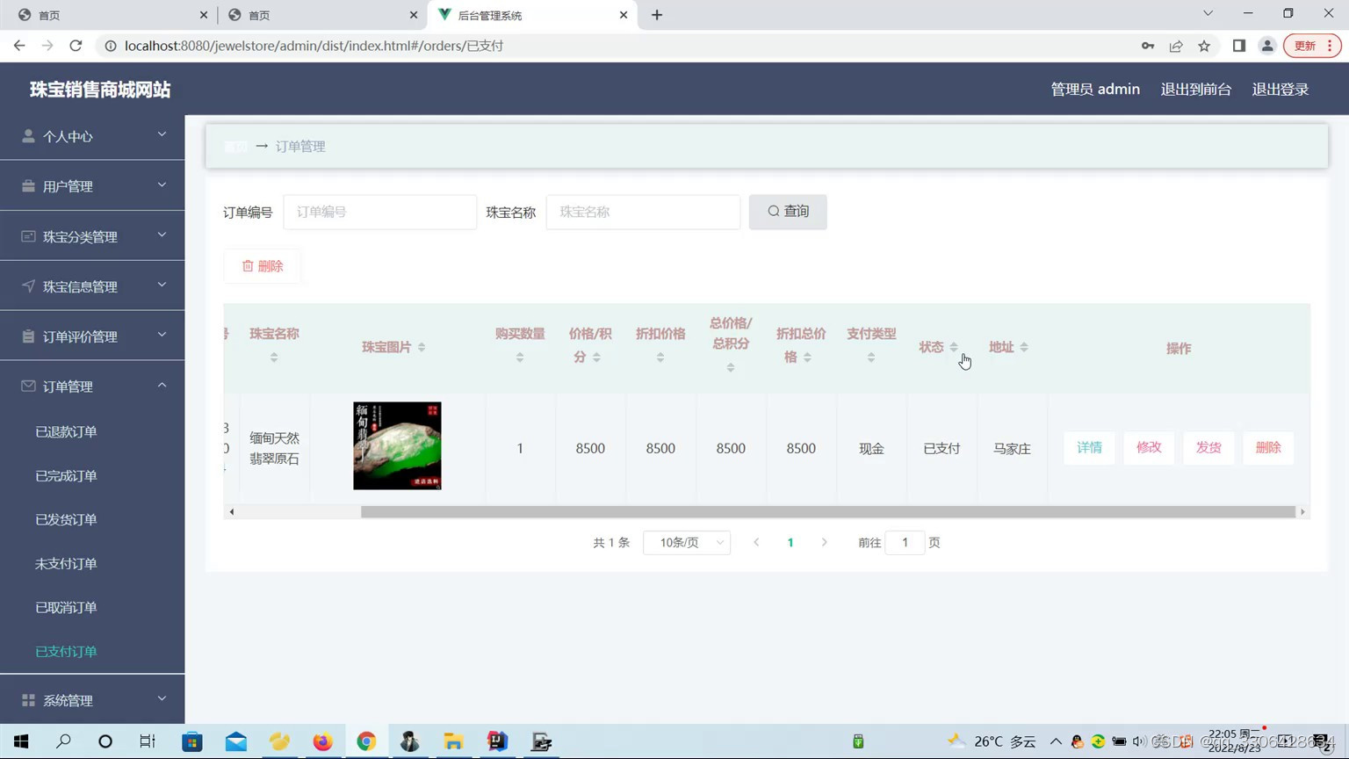Click the 退出登录 link
The image size is (1349, 759).
[x=1280, y=89]
